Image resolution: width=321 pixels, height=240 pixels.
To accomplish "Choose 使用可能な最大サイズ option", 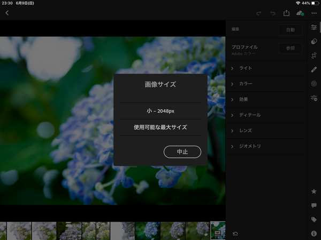I will tap(160, 127).
